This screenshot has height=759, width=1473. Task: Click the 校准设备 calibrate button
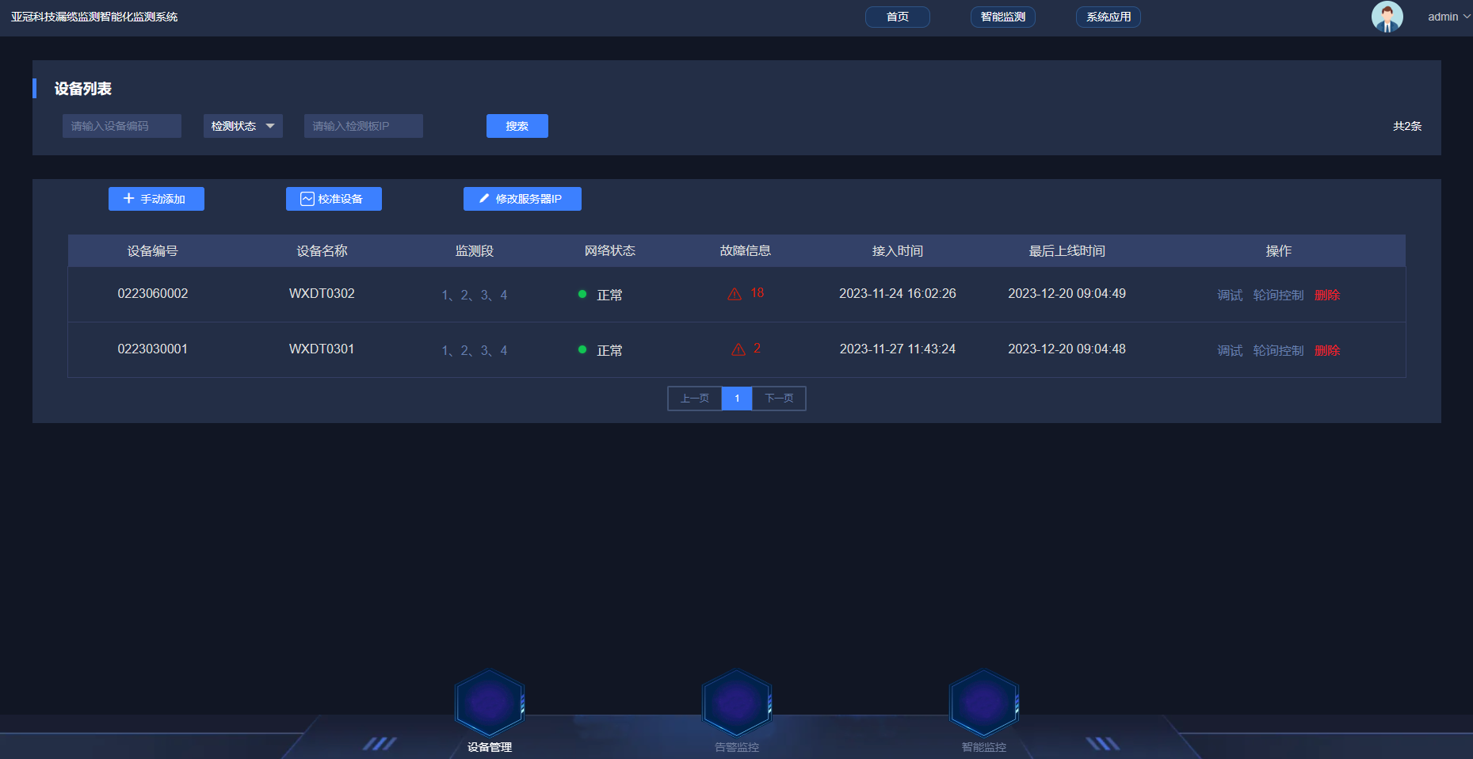(334, 199)
